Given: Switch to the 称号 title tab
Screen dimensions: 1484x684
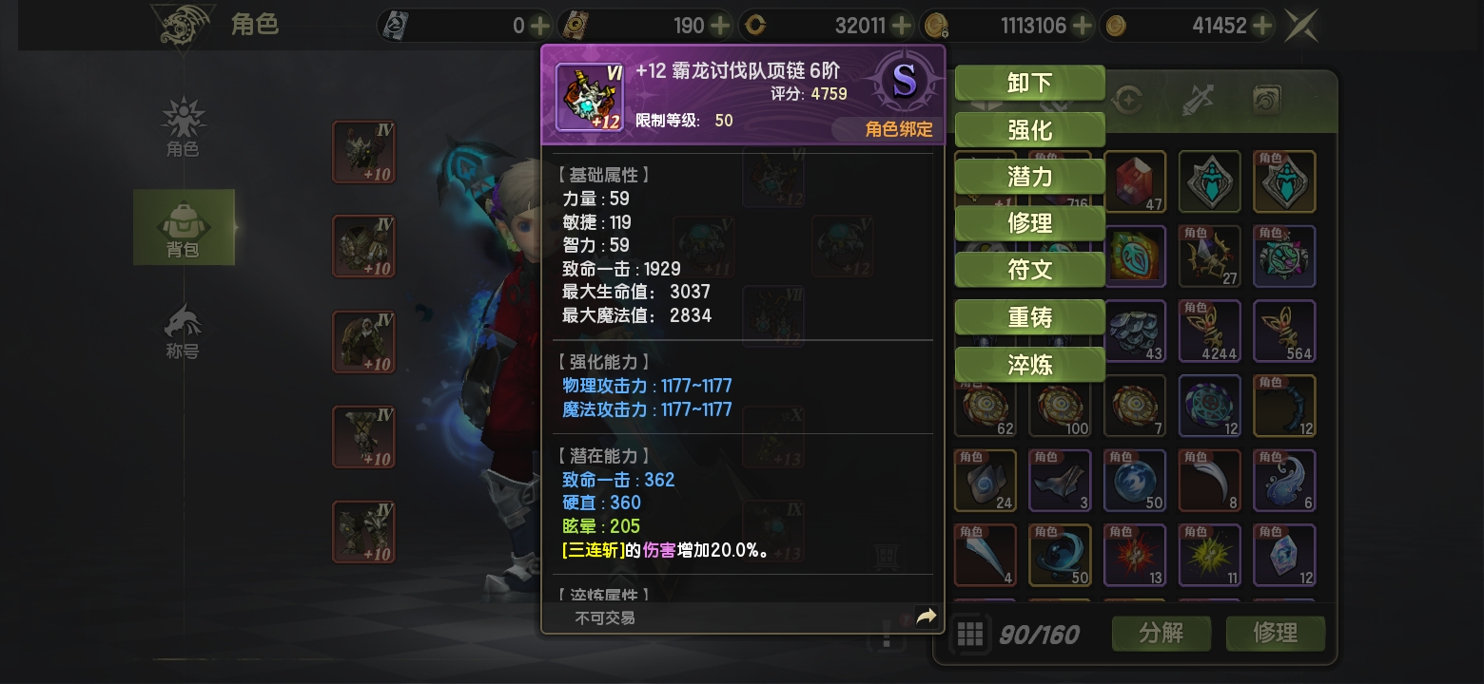Looking at the screenshot, I should [183, 332].
